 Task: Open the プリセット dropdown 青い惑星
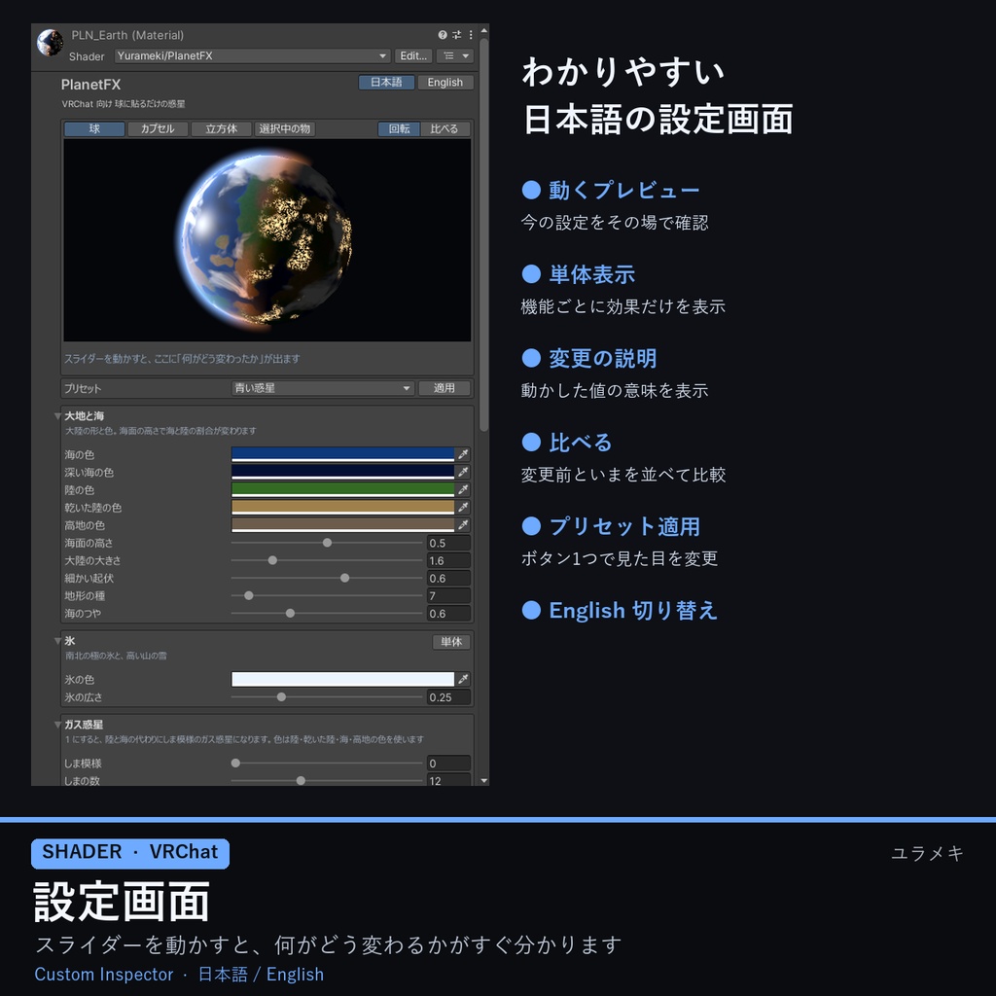click(323, 388)
